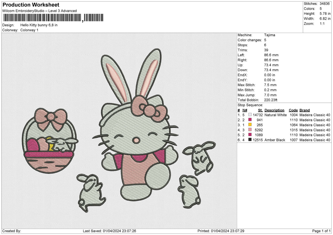Click the Natural White swatch in stop 1

pyautogui.click(x=250, y=115)
